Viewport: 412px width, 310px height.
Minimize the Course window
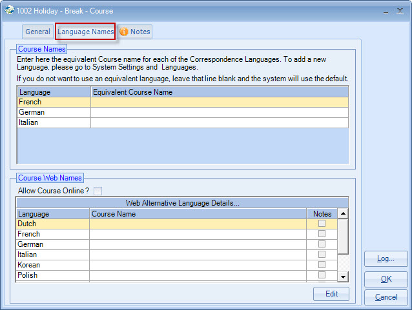[386, 12]
